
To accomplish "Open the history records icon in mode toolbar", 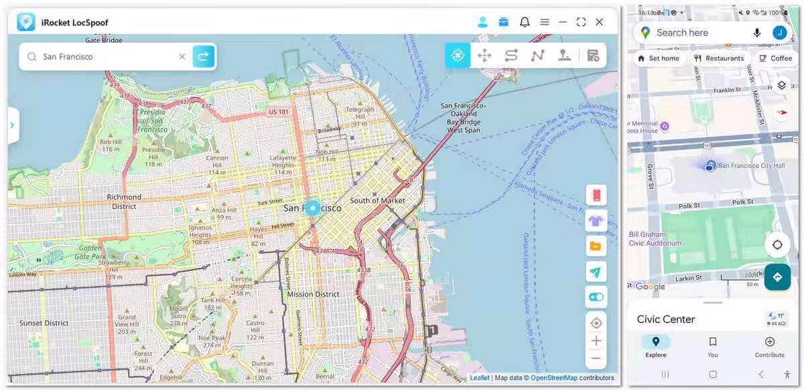I will tap(593, 56).
